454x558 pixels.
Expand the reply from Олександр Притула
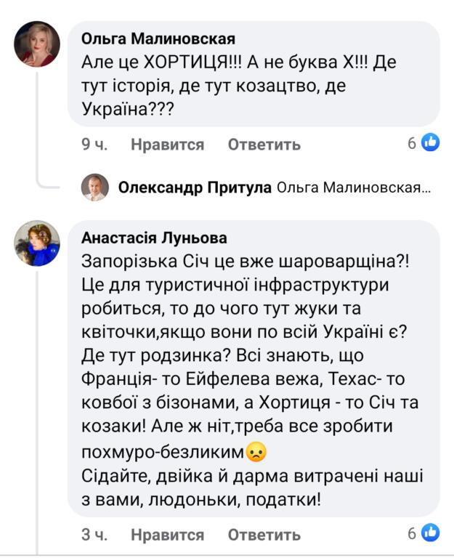pyautogui.click(x=195, y=188)
